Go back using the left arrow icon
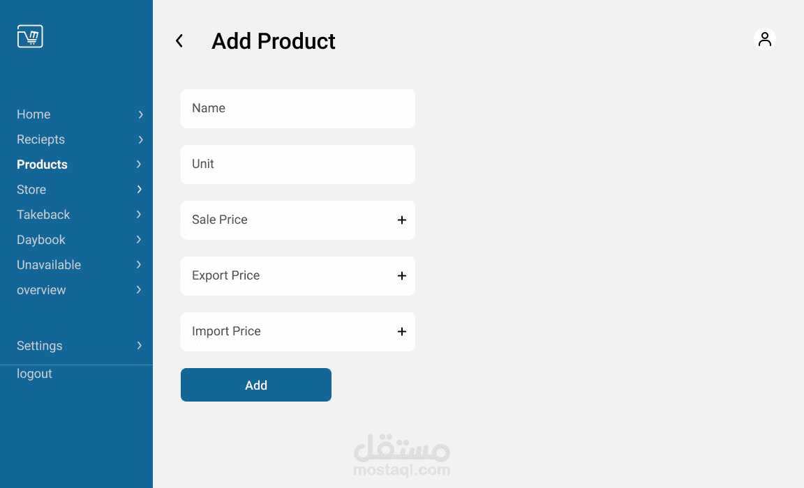The width and height of the screenshot is (804, 488). [179, 41]
